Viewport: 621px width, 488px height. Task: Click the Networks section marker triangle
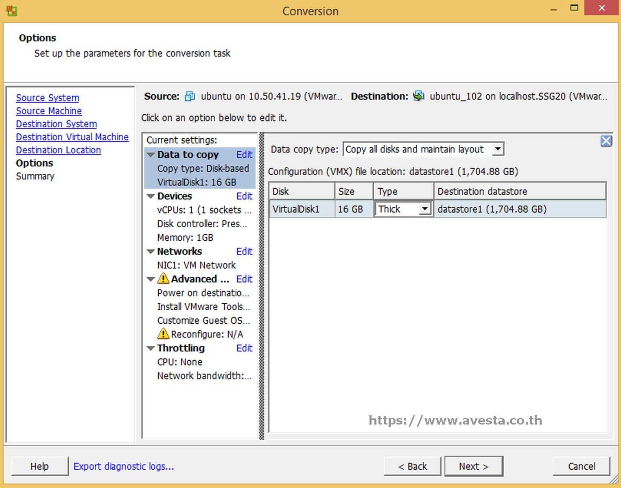150,251
